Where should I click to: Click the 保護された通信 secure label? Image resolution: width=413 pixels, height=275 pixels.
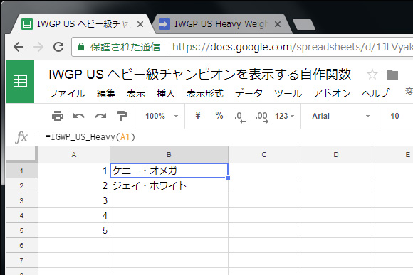click(x=125, y=47)
